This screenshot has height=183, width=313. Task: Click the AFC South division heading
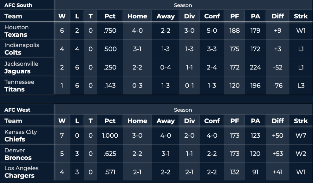[18, 5]
